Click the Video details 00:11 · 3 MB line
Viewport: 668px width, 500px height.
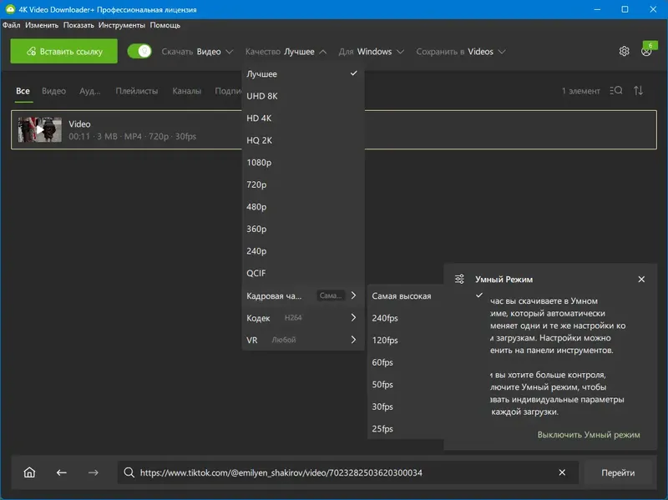(x=133, y=136)
